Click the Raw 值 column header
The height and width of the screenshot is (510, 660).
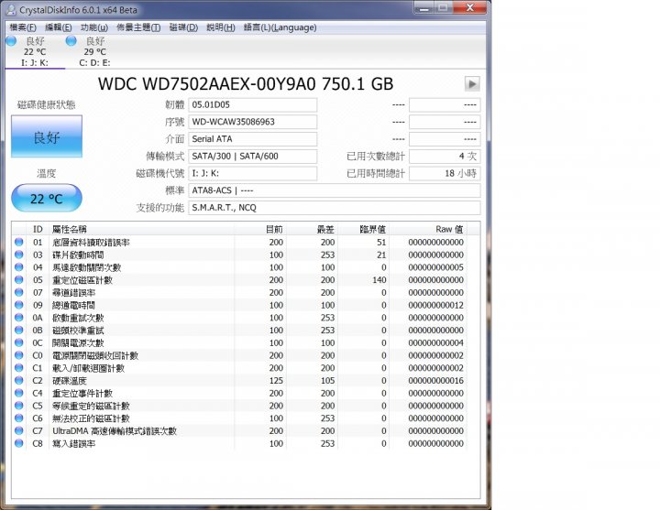(428, 229)
